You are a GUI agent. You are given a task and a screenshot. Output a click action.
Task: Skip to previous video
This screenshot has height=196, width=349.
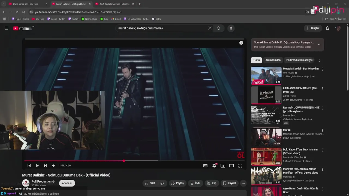click(29, 166)
